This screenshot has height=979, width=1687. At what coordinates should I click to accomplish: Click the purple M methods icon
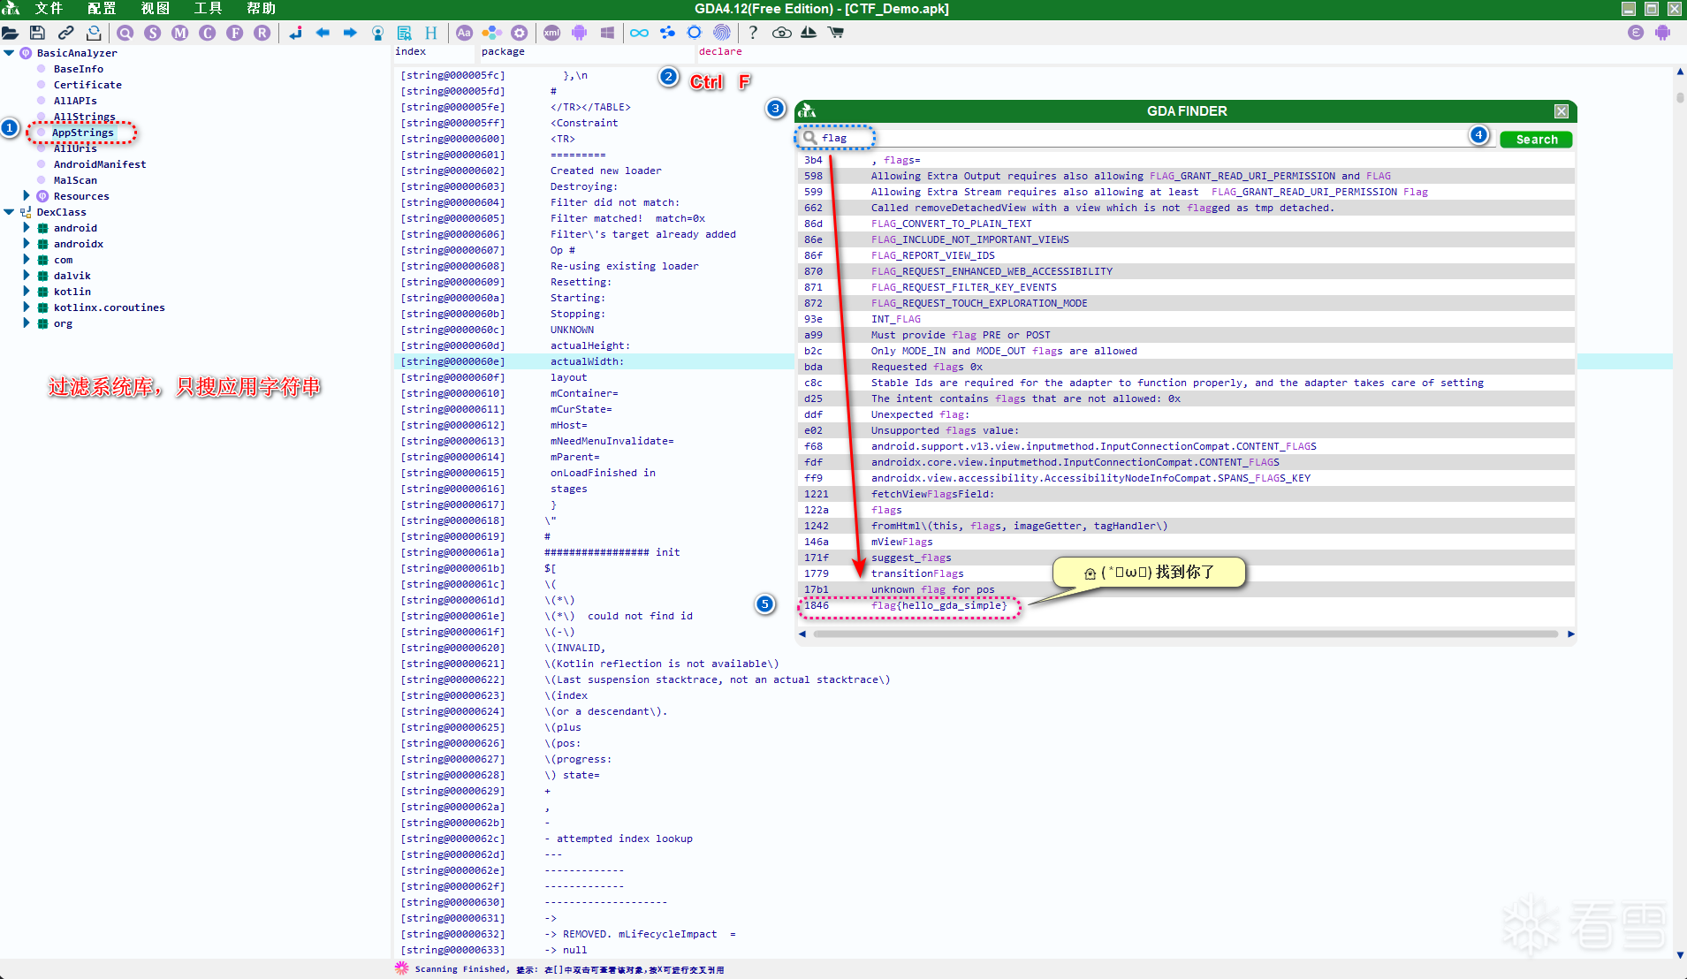[180, 33]
